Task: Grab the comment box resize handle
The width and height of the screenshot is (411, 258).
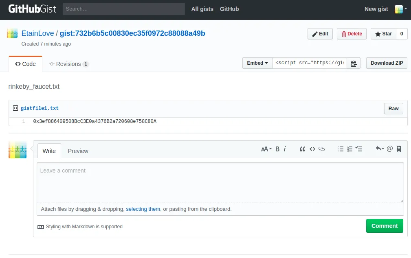Action: click(x=402, y=201)
